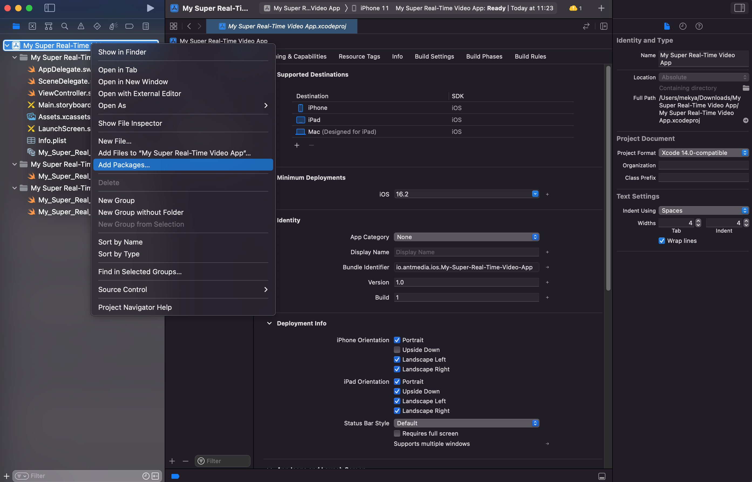Click the Bundle Identifier text field

[x=466, y=267]
